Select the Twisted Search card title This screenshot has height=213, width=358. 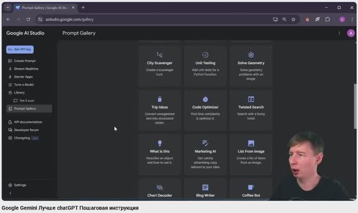[x=251, y=107]
